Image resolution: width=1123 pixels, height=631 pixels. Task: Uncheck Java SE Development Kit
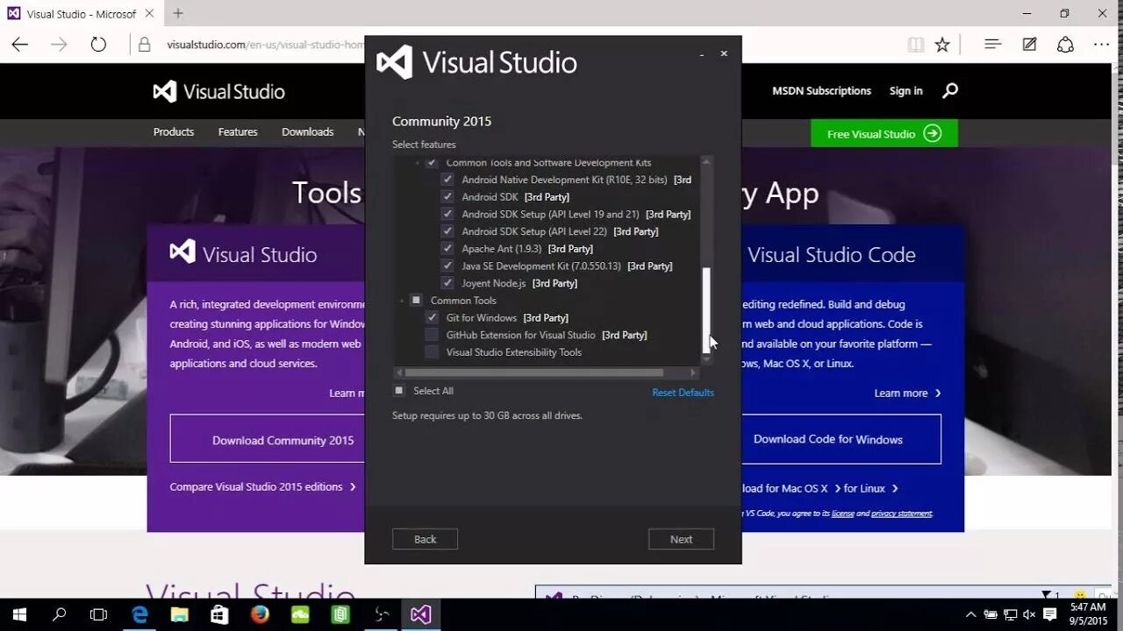tap(447, 266)
